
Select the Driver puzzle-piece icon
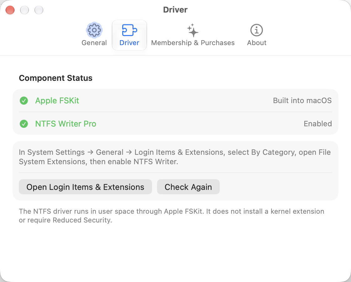[129, 30]
